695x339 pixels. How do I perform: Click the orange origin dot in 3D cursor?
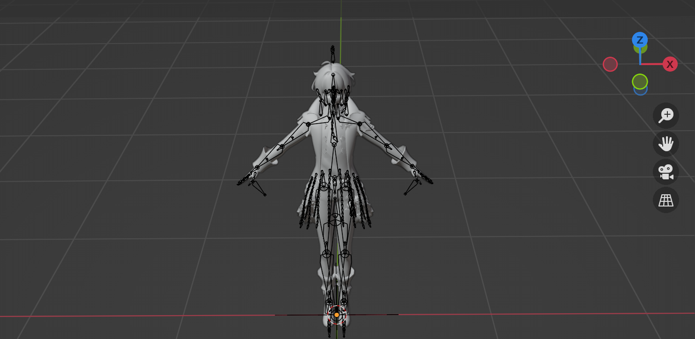336,315
